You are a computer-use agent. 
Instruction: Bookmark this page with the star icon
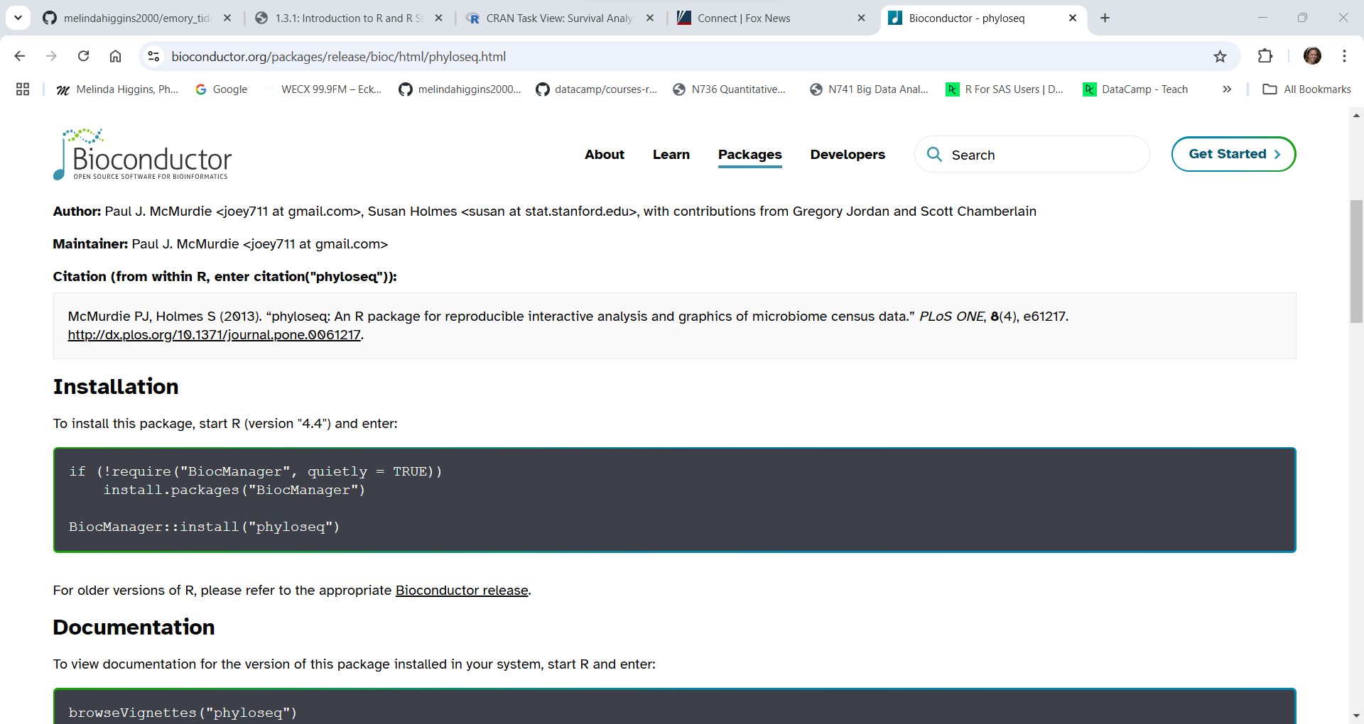click(x=1220, y=56)
